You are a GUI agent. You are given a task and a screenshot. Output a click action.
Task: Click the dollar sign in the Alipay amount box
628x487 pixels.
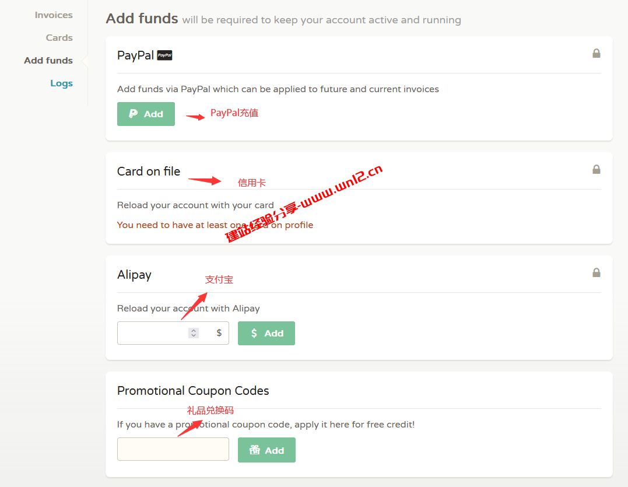219,333
